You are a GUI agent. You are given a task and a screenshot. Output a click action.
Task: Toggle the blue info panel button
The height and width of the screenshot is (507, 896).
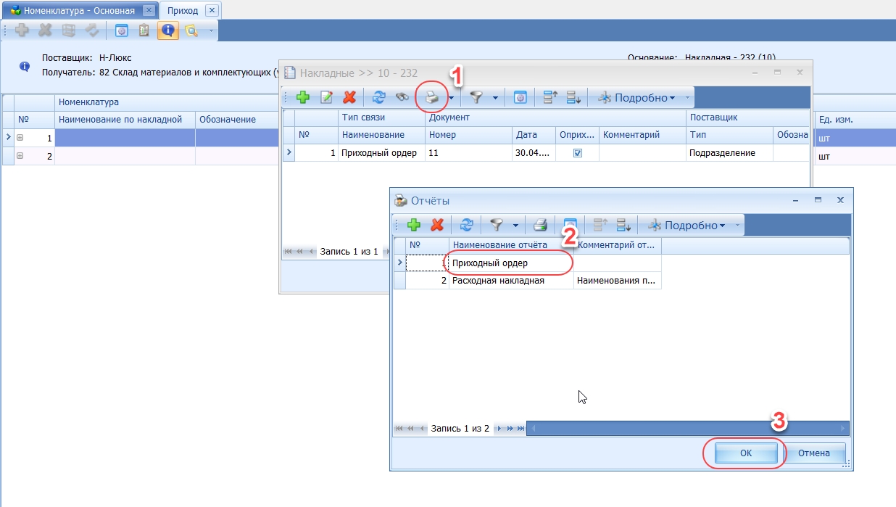click(x=167, y=30)
